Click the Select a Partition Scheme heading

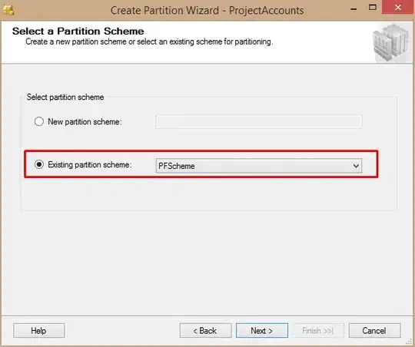point(78,31)
